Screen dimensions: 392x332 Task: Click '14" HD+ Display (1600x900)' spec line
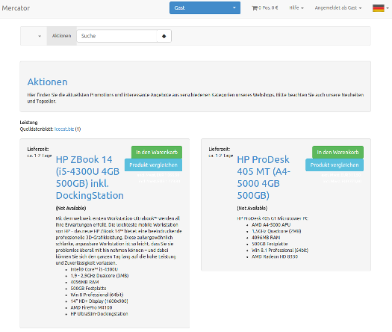[x=99, y=301]
